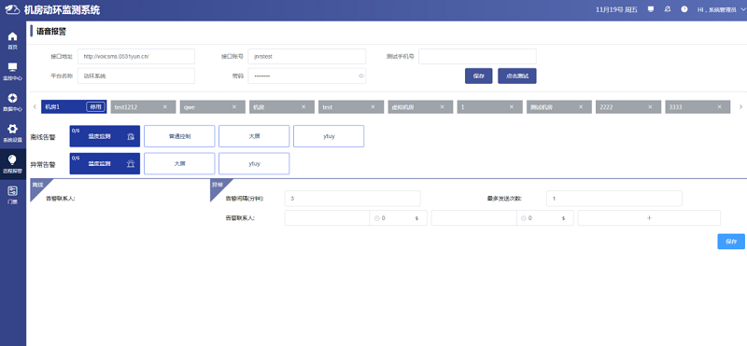The height and width of the screenshot is (346, 747).
Task: Click the muted bell notification icon
Action: point(668,9)
